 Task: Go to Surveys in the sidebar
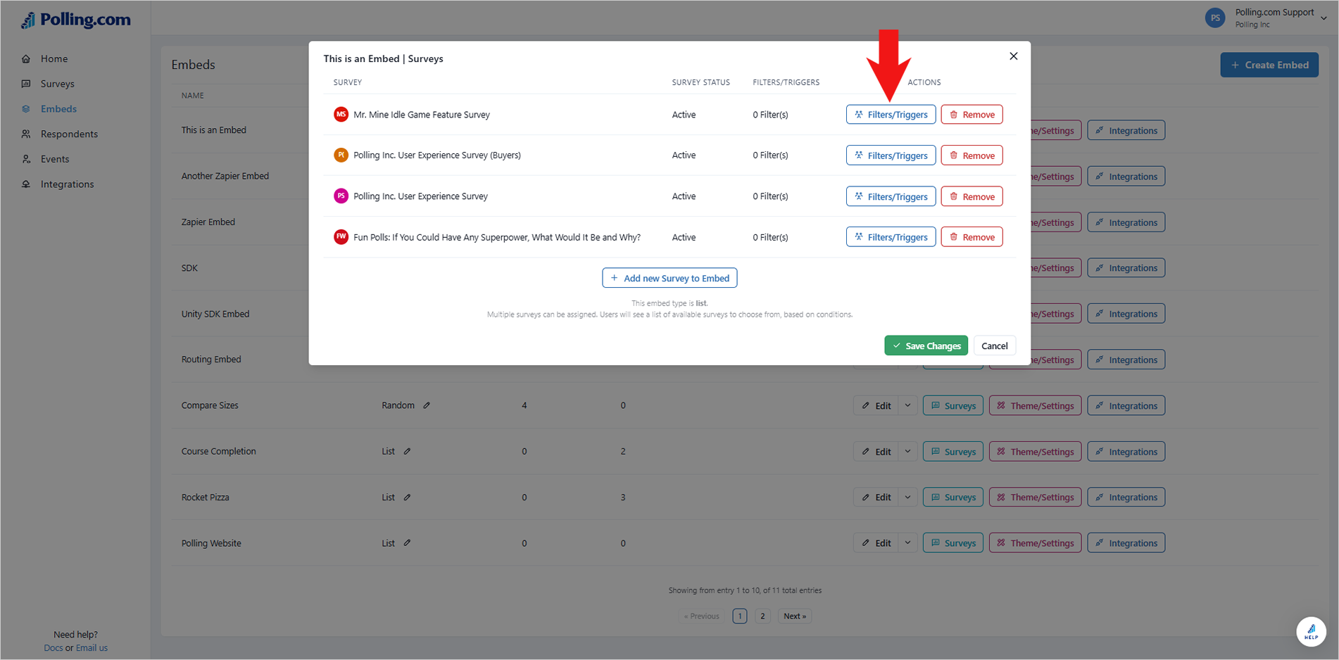pyautogui.click(x=57, y=84)
